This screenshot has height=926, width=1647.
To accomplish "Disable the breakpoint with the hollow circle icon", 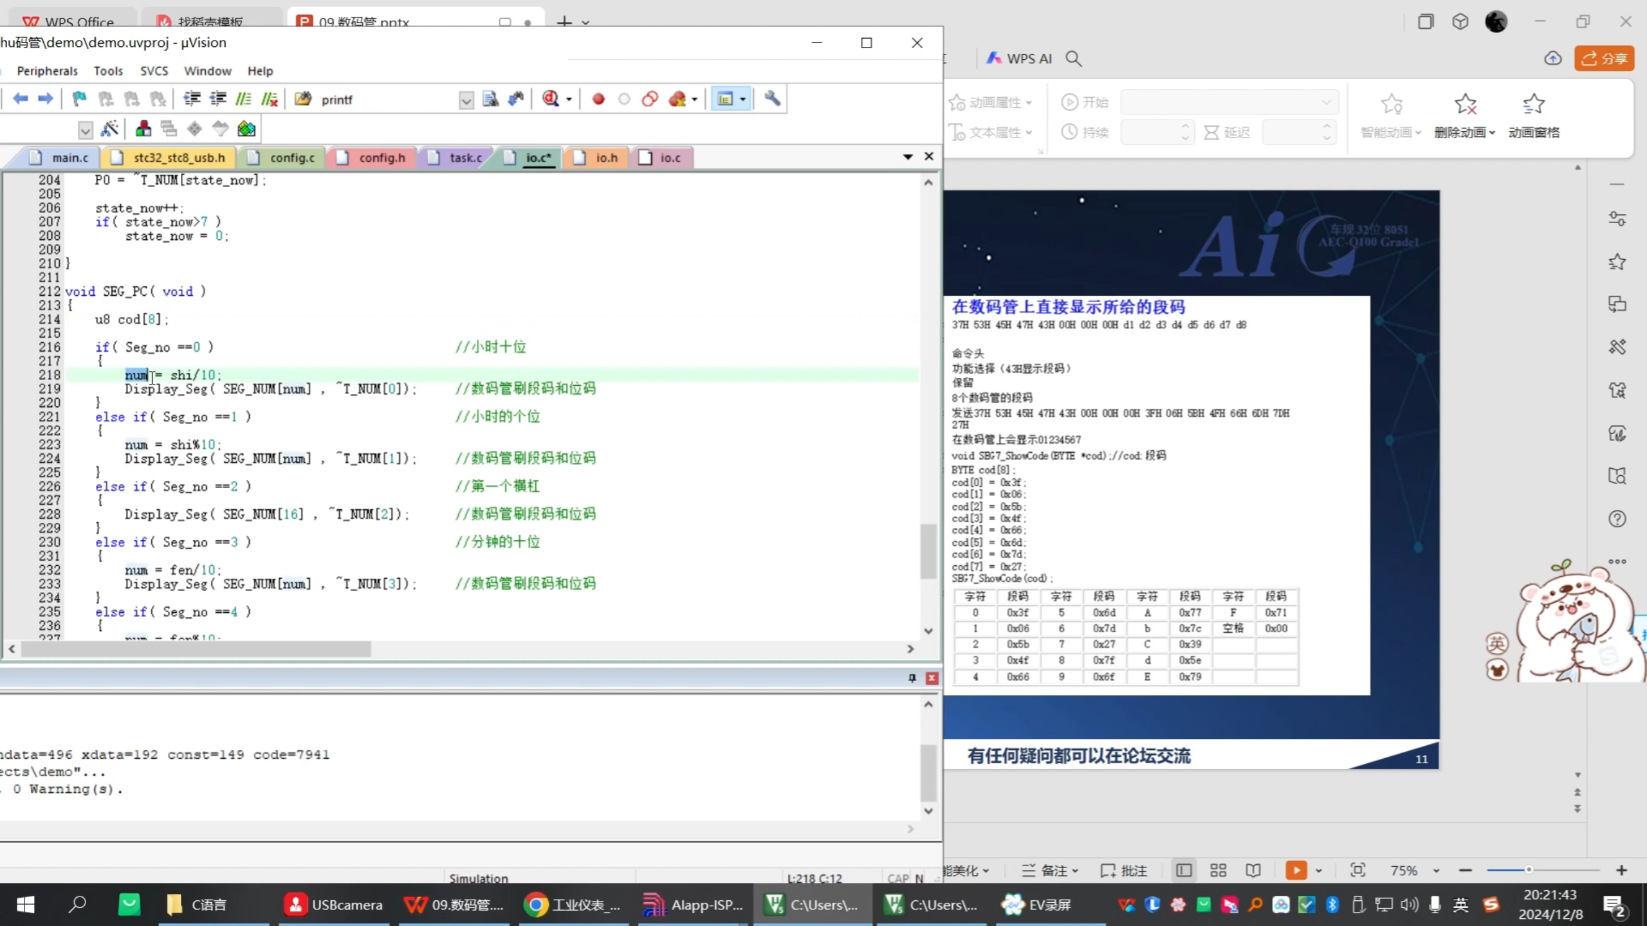I will point(624,98).
